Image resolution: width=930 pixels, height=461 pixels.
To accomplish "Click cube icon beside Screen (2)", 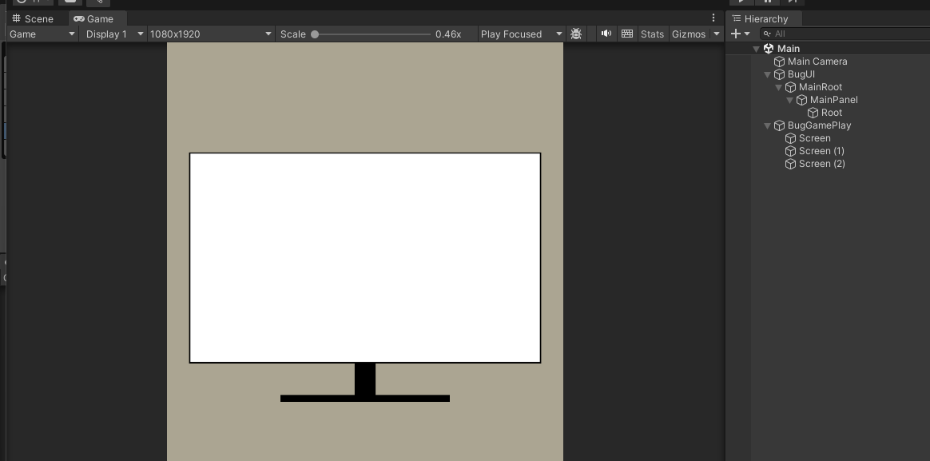I will [x=790, y=164].
